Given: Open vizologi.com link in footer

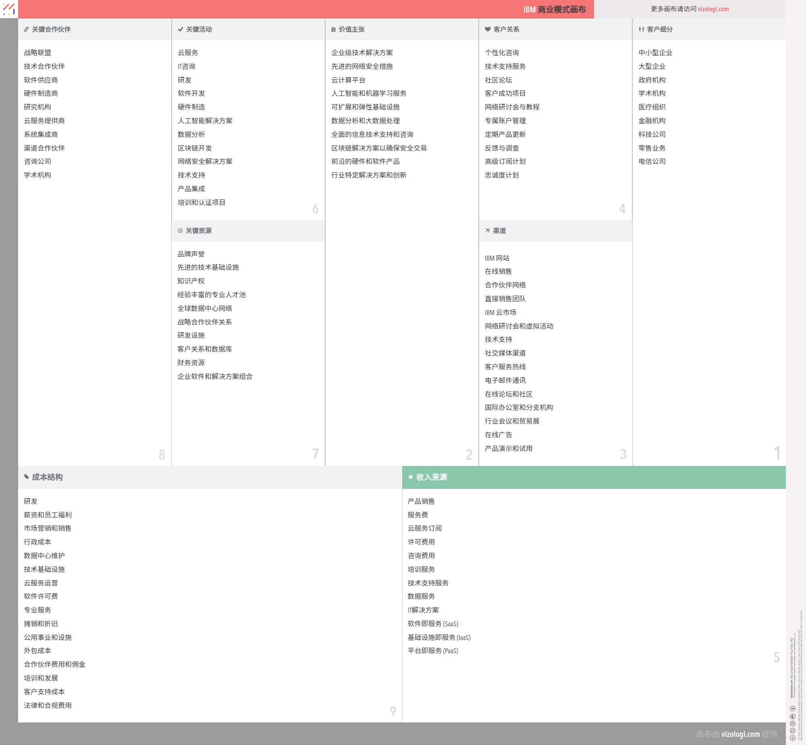Looking at the screenshot, I should 740,734.
